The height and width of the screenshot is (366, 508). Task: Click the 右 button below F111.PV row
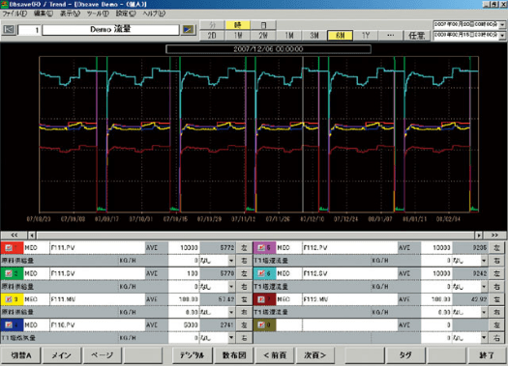point(244,261)
